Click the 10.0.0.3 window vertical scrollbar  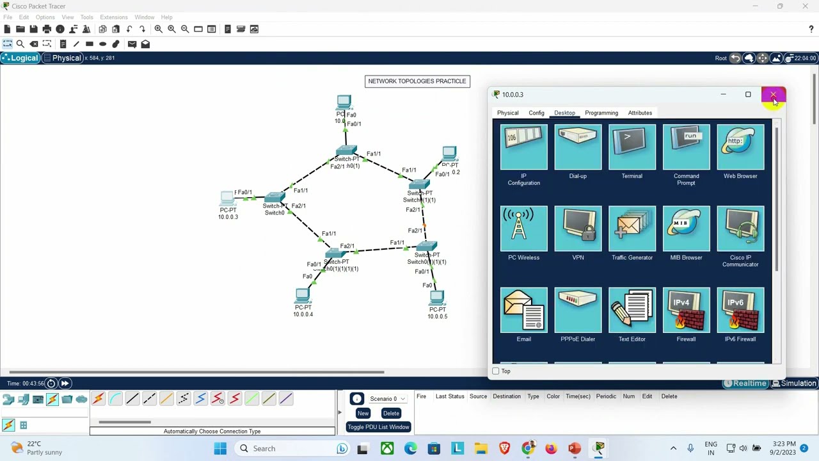[x=777, y=198]
